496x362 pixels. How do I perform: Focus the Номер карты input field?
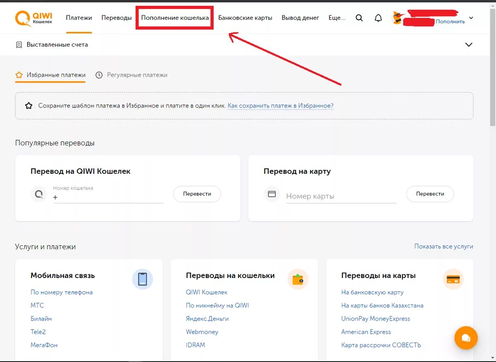[x=341, y=196]
